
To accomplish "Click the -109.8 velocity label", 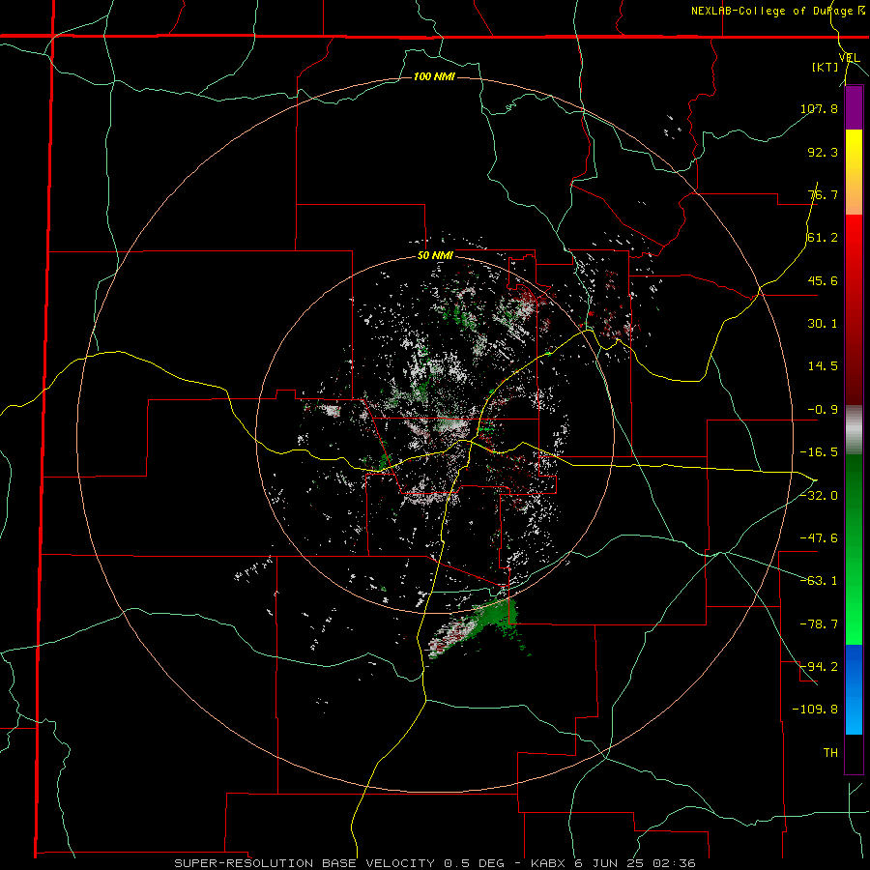I will coord(815,710).
